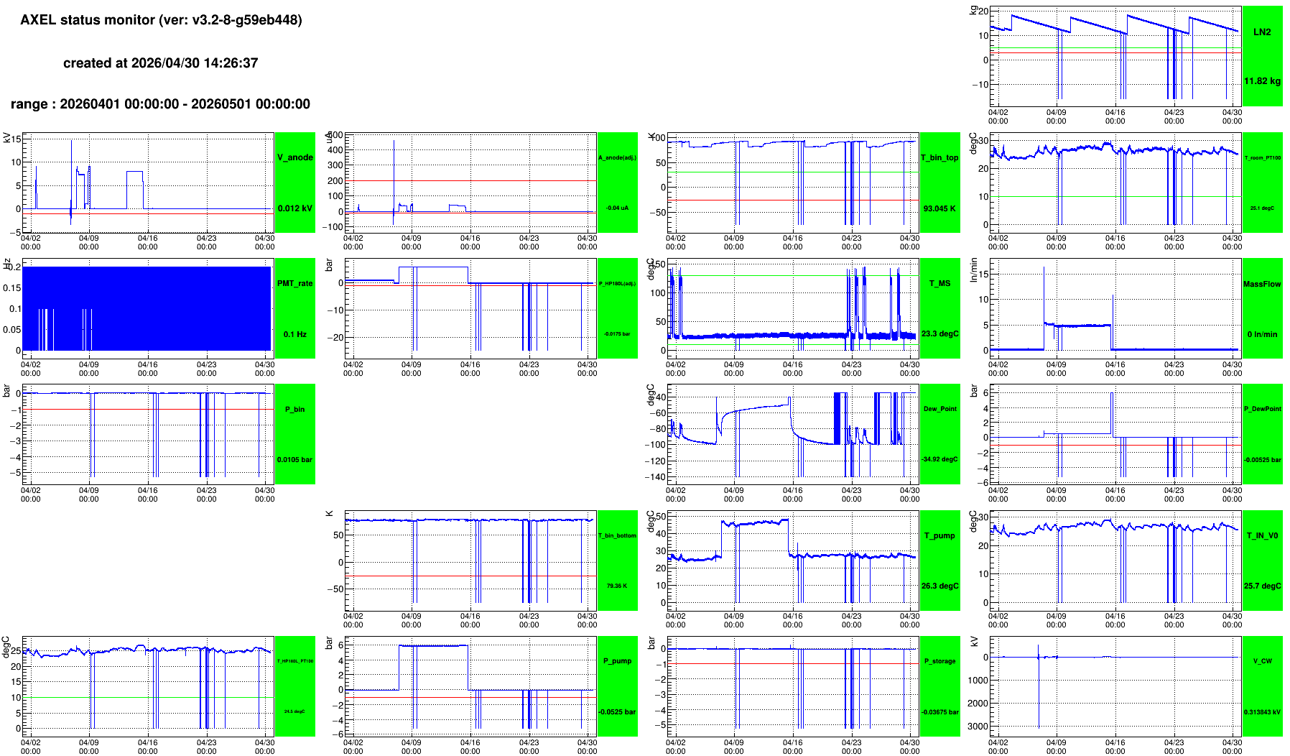Click the LN2 green status box
This screenshot has height=756, width=1290.
pyautogui.click(x=1262, y=56)
